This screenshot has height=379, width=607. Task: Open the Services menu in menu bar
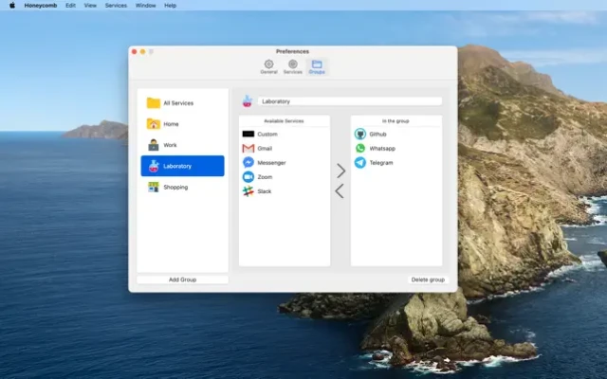click(116, 5)
